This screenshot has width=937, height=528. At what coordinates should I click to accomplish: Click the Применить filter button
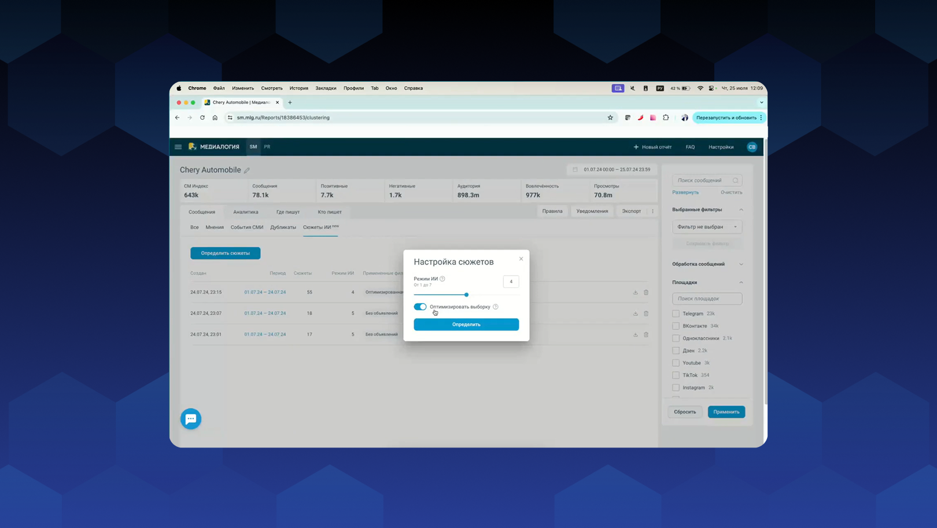coord(726,412)
